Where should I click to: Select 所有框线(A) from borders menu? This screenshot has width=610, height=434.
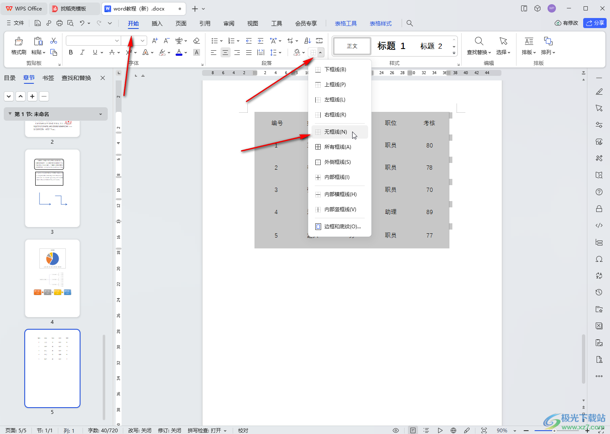[340, 147]
